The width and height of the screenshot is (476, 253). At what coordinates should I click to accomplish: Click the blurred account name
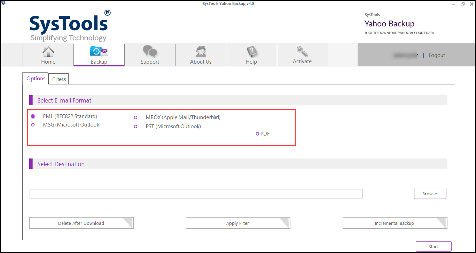pos(405,55)
